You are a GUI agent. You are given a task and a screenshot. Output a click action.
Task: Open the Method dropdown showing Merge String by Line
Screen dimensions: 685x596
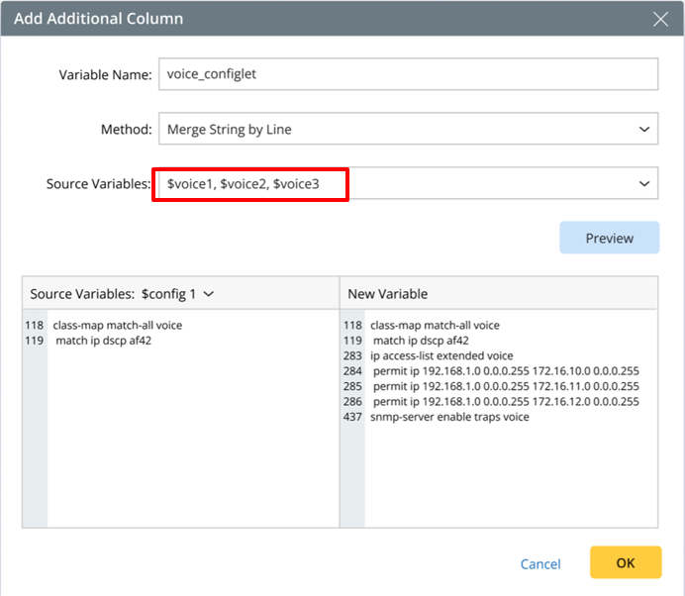[x=408, y=129]
